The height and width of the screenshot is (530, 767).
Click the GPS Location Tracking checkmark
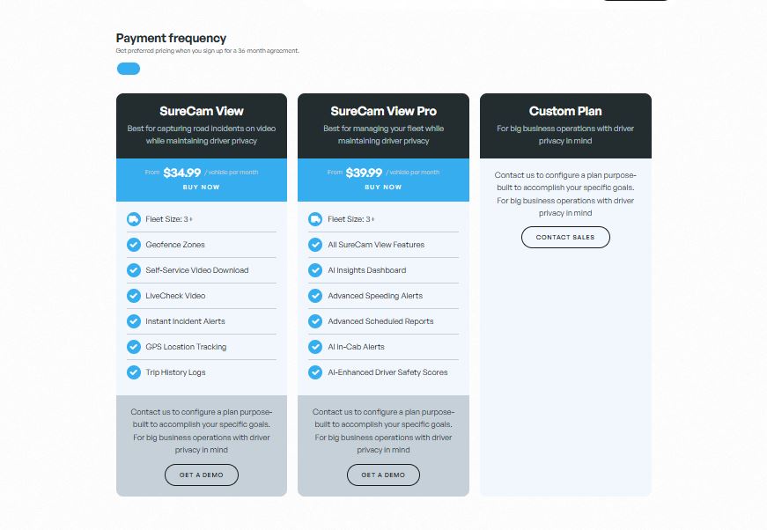click(134, 347)
